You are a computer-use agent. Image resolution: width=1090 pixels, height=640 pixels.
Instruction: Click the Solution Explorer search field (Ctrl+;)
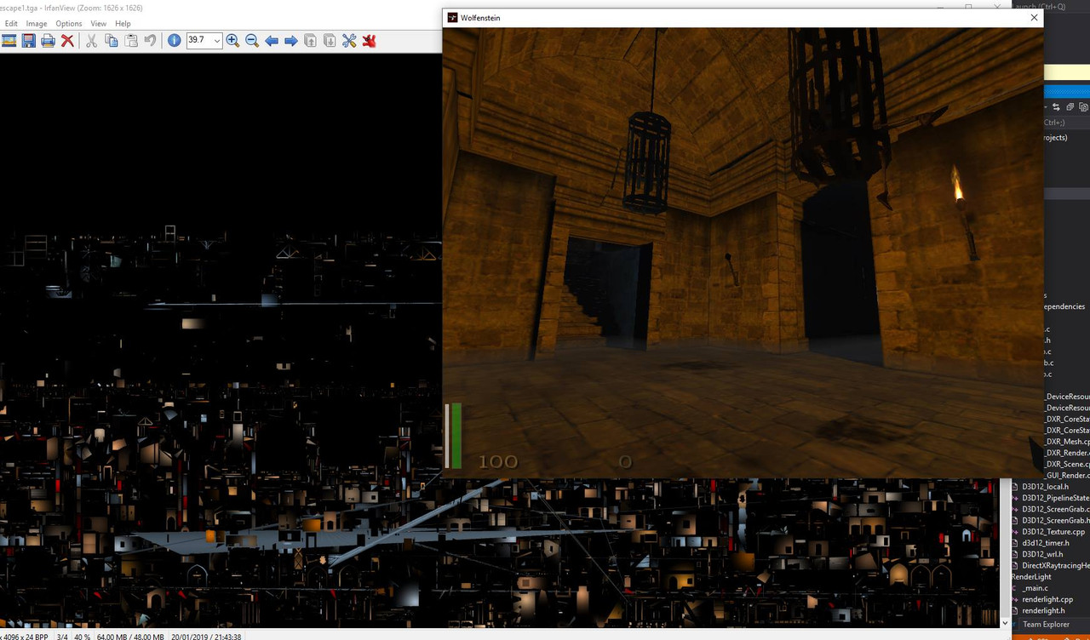pos(1066,122)
